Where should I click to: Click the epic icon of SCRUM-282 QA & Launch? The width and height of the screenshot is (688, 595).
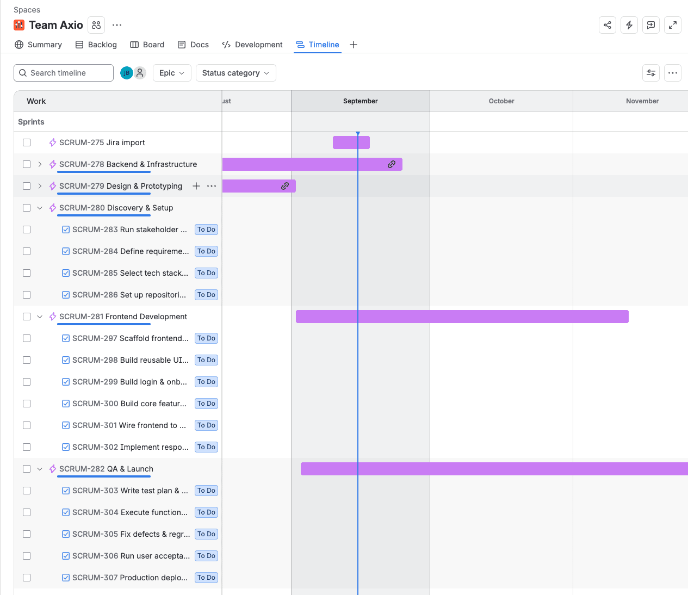pos(53,469)
